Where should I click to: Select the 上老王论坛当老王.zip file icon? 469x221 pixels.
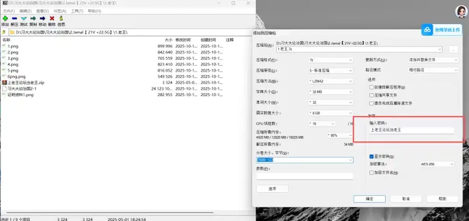(4, 82)
